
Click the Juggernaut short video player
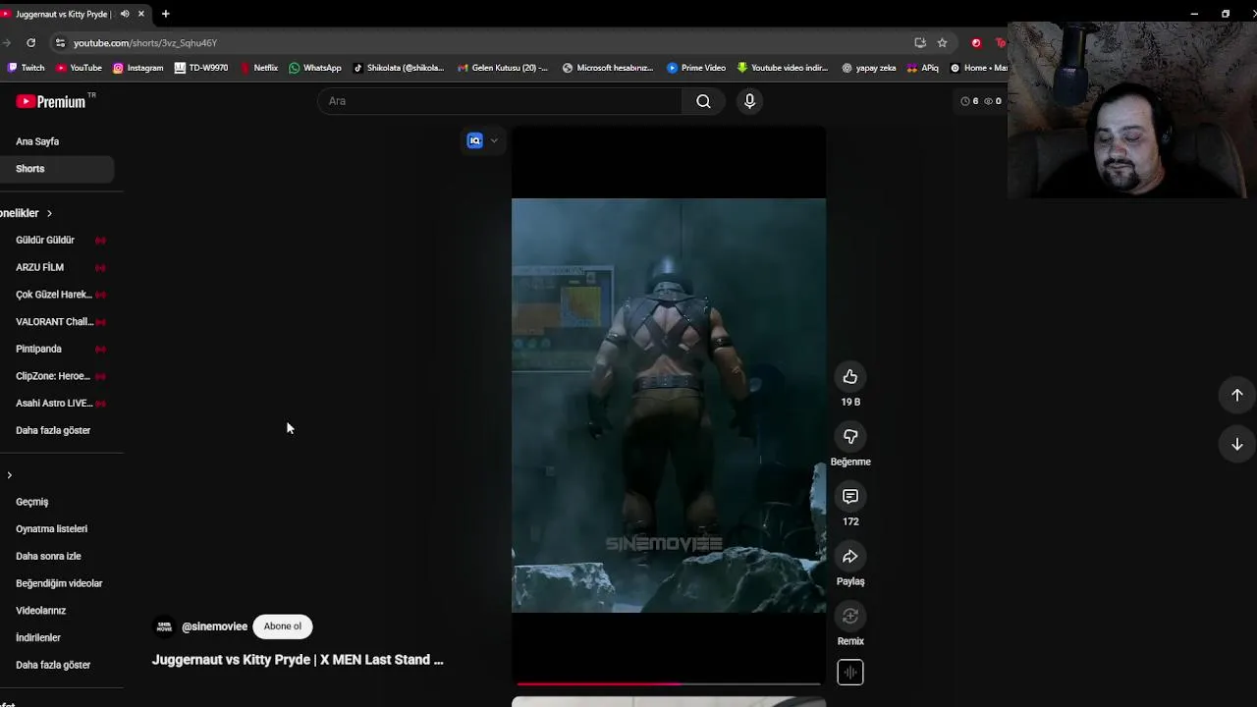(x=669, y=406)
